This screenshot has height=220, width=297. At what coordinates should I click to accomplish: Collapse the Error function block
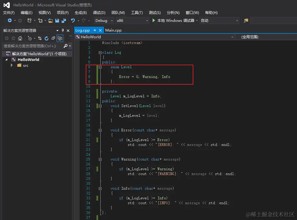point(100,130)
